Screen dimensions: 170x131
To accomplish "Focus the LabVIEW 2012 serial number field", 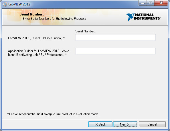I will coord(115,37).
